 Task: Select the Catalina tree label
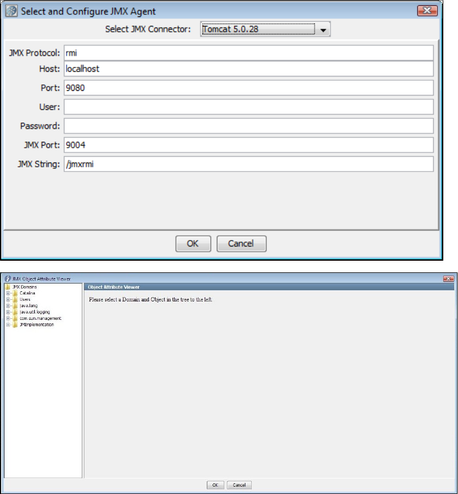pos(27,293)
